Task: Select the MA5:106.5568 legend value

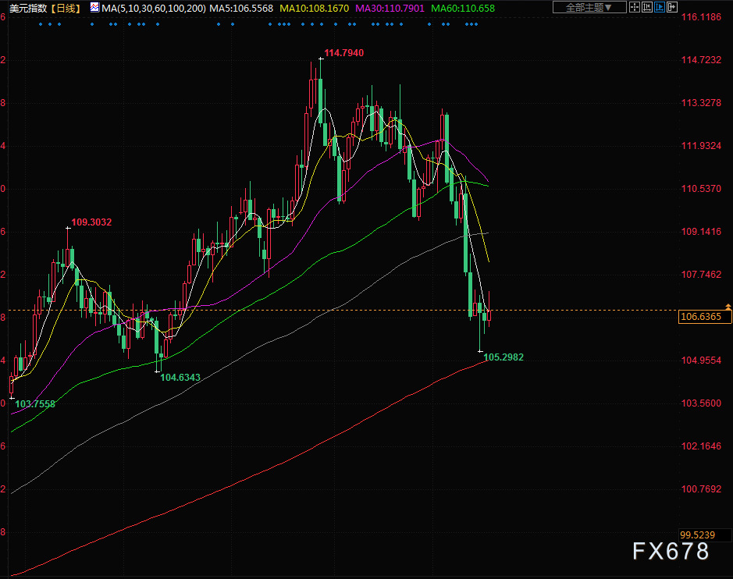Action: pyautogui.click(x=241, y=8)
